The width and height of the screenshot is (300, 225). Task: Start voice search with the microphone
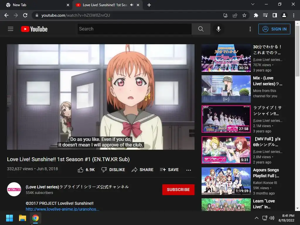[x=218, y=29]
